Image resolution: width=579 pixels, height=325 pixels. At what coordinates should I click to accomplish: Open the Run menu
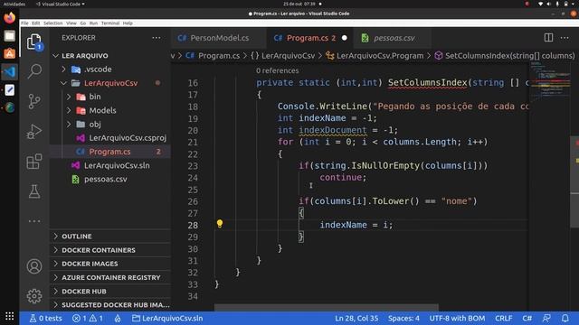[93, 23]
